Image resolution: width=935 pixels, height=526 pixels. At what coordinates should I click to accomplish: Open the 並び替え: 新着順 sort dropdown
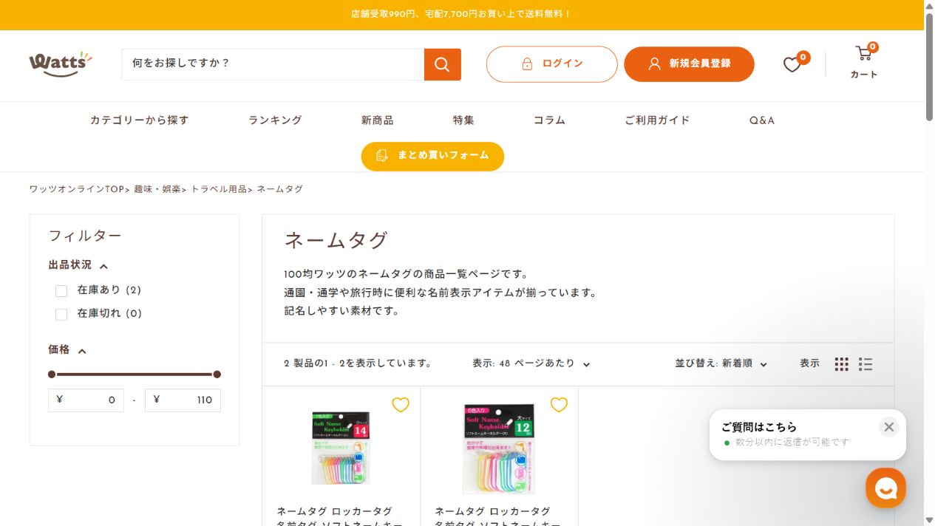721,363
